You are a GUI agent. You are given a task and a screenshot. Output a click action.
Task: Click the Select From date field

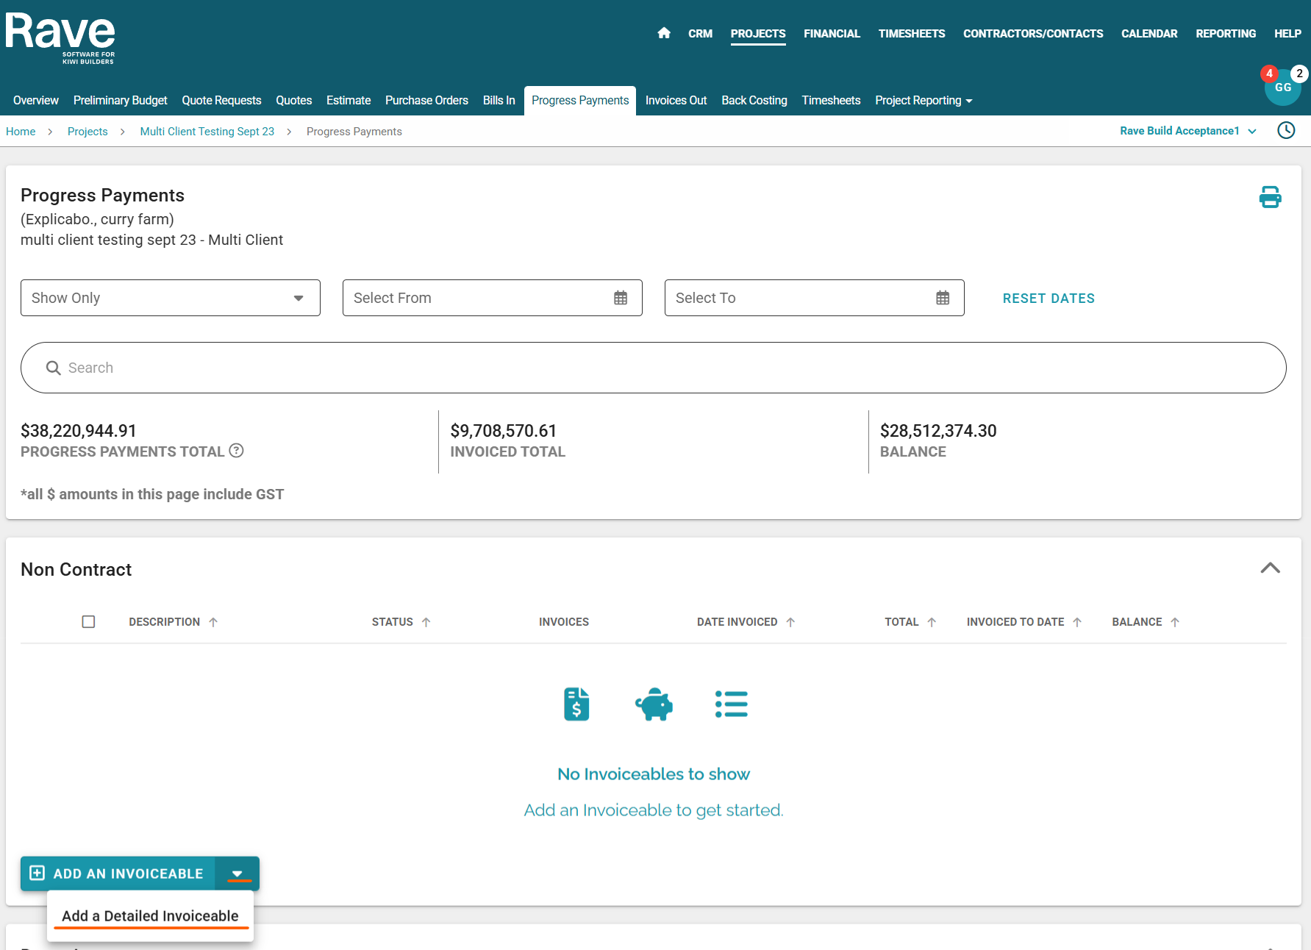click(x=493, y=298)
